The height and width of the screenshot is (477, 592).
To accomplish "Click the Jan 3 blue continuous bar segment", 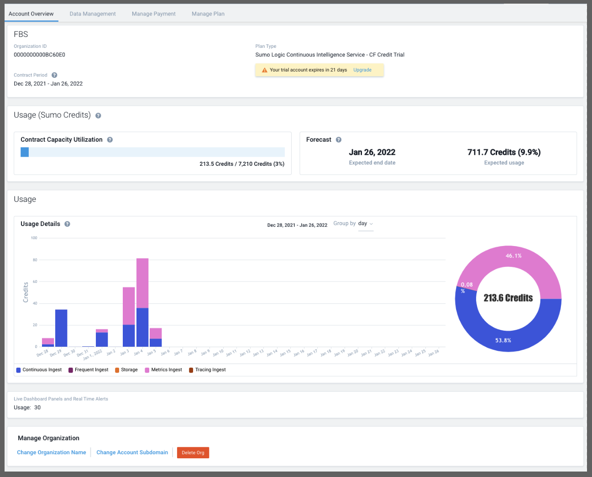I will 129,336.
